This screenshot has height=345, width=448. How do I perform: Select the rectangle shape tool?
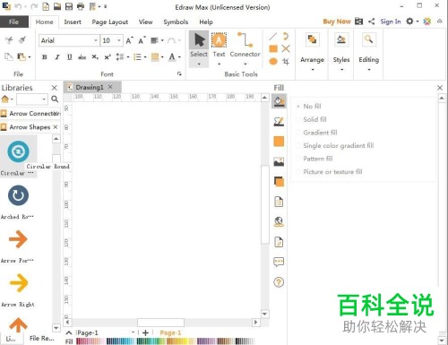(273, 48)
